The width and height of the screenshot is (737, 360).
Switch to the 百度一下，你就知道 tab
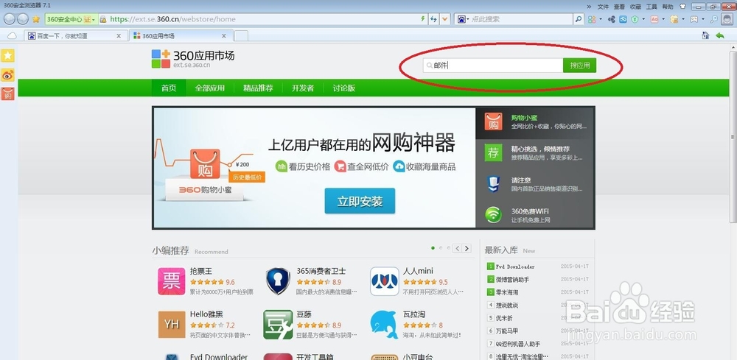point(75,35)
